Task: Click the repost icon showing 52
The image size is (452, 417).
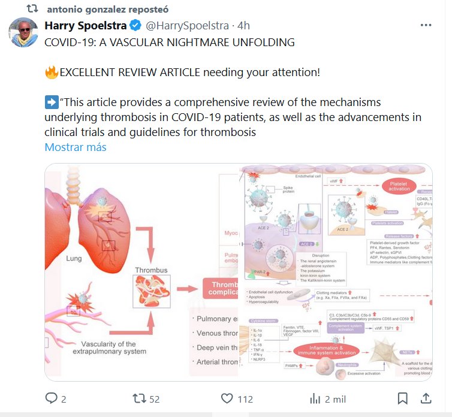Action: click(x=139, y=398)
